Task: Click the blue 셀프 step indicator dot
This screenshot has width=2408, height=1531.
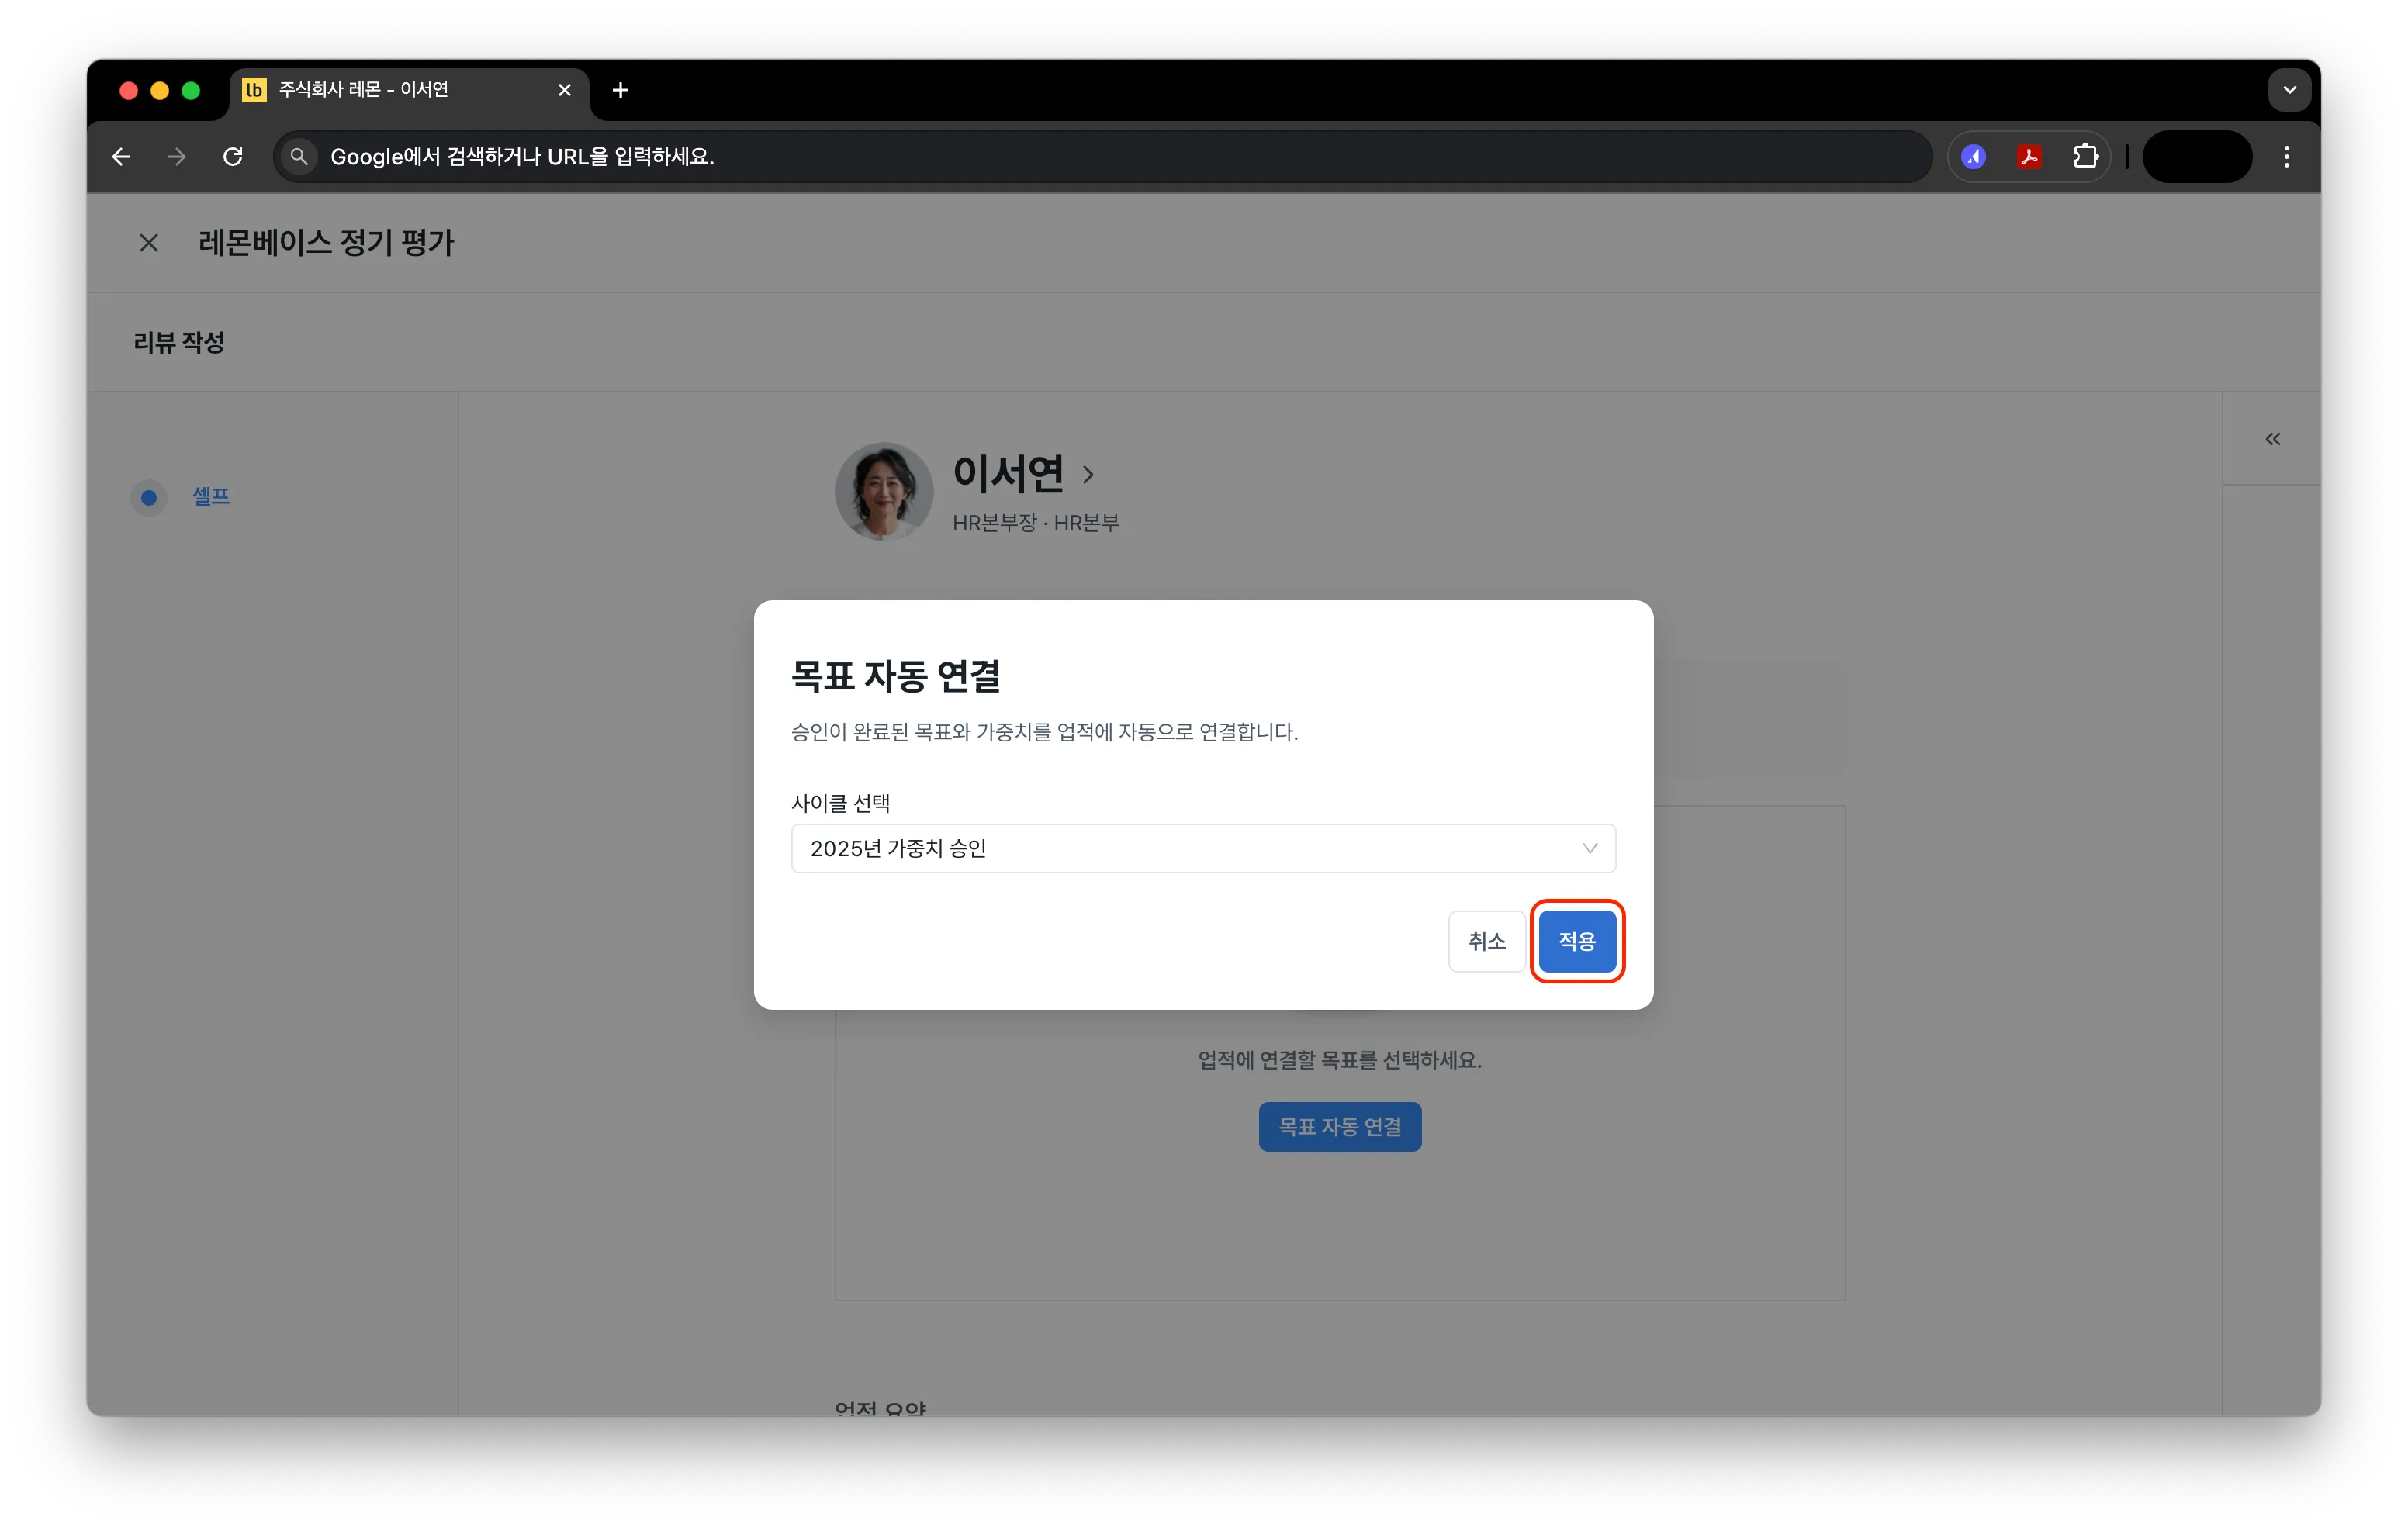Action: tap(149, 497)
